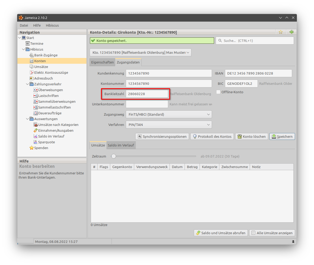Viewport: 314px width, 265px height.
Task: Click the Konten icon in navigation
Action: pyautogui.click(x=31, y=61)
